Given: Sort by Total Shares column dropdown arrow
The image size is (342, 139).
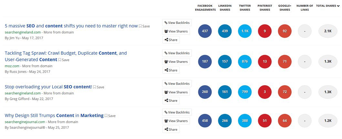Looking at the screenshot, I should tap(338, 6).
